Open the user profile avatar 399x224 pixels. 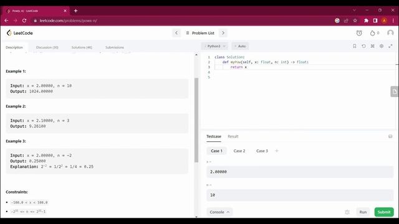[390, 33]
